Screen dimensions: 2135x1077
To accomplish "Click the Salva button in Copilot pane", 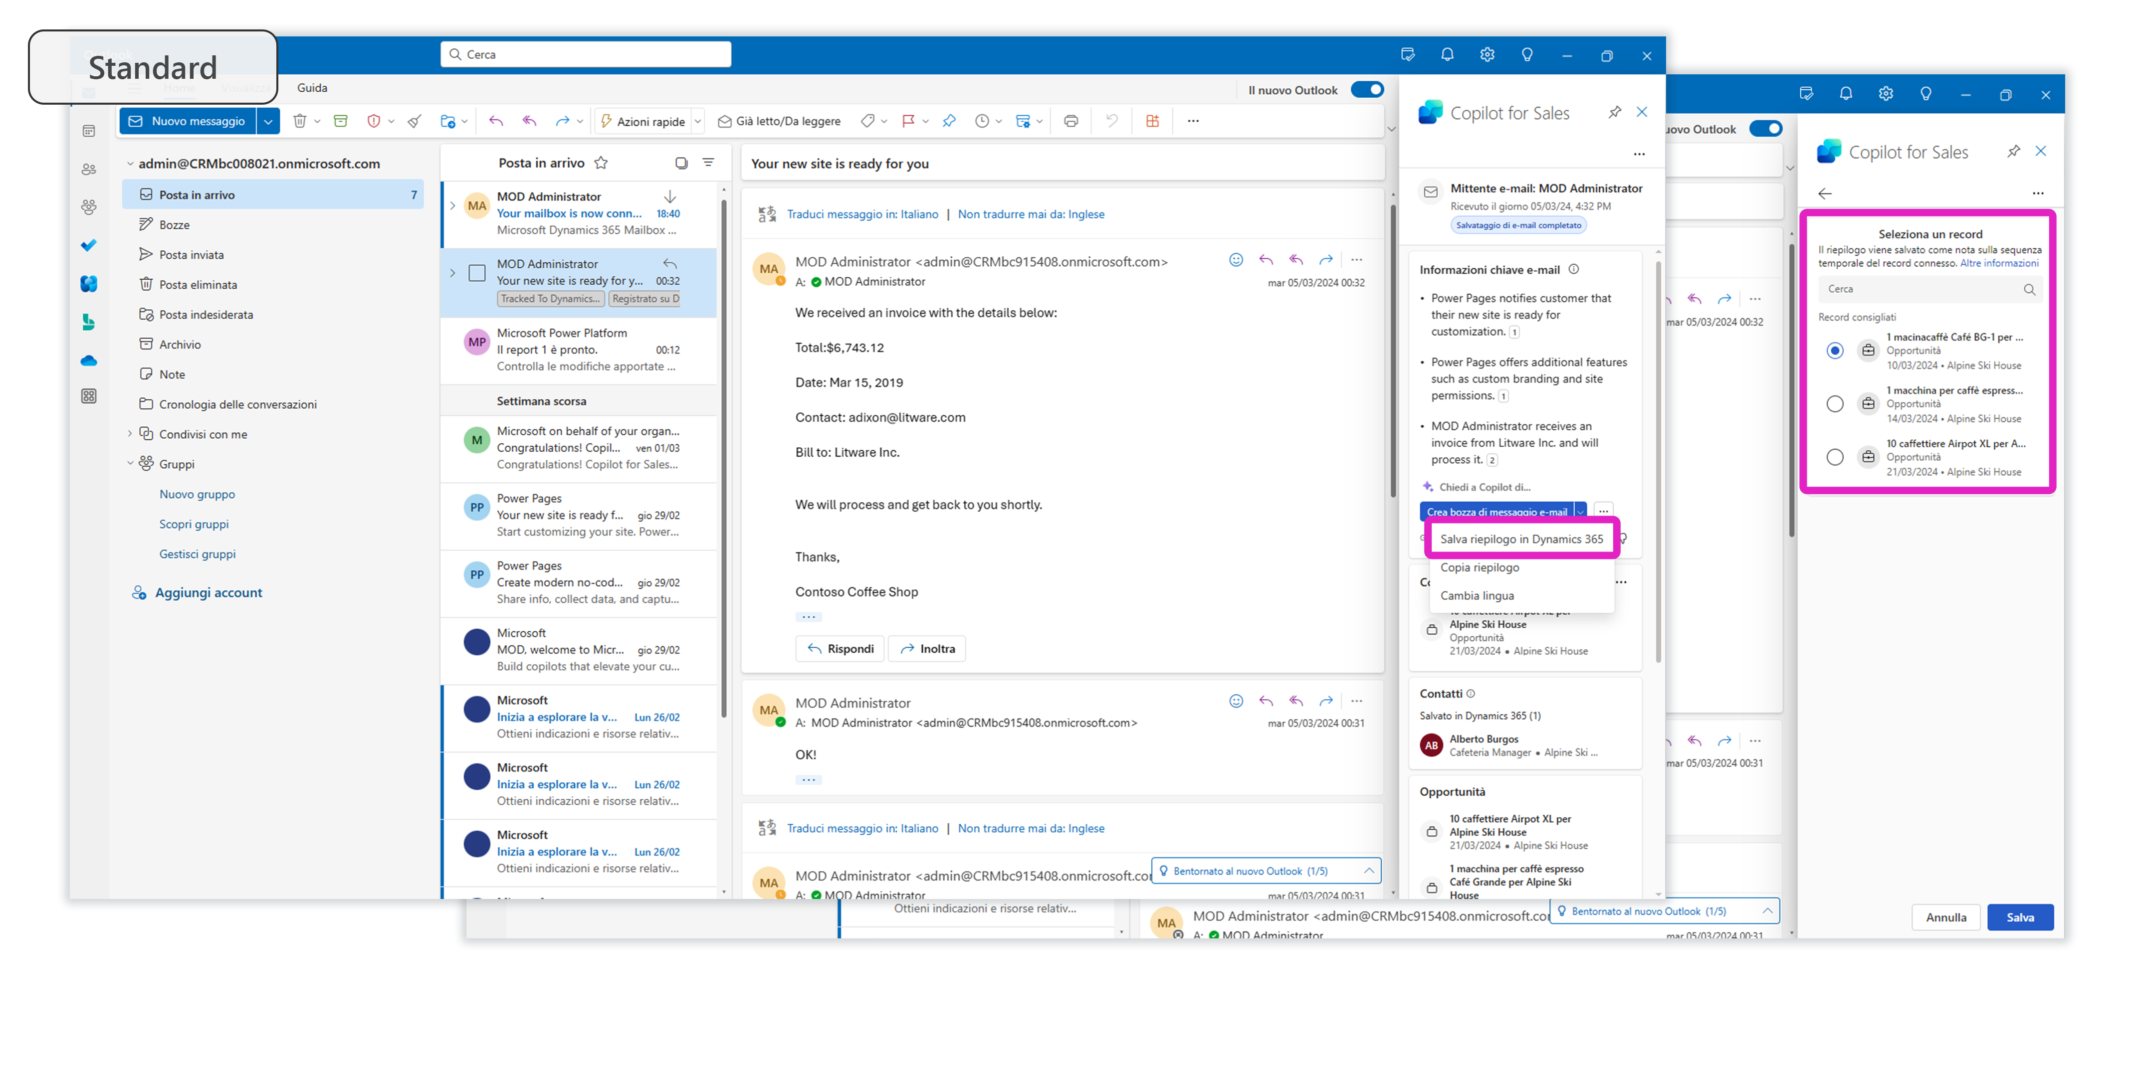I will point(2021,917).
